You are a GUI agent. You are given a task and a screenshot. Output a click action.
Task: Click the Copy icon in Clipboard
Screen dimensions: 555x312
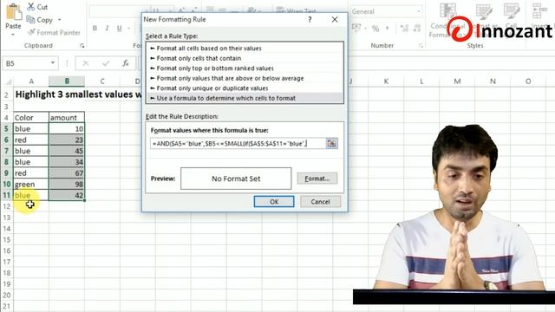(31, 19)
